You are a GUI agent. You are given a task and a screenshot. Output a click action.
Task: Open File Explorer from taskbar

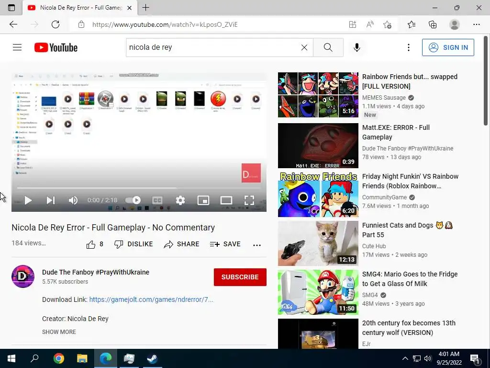pyautogui.click(x=82, y=358)
